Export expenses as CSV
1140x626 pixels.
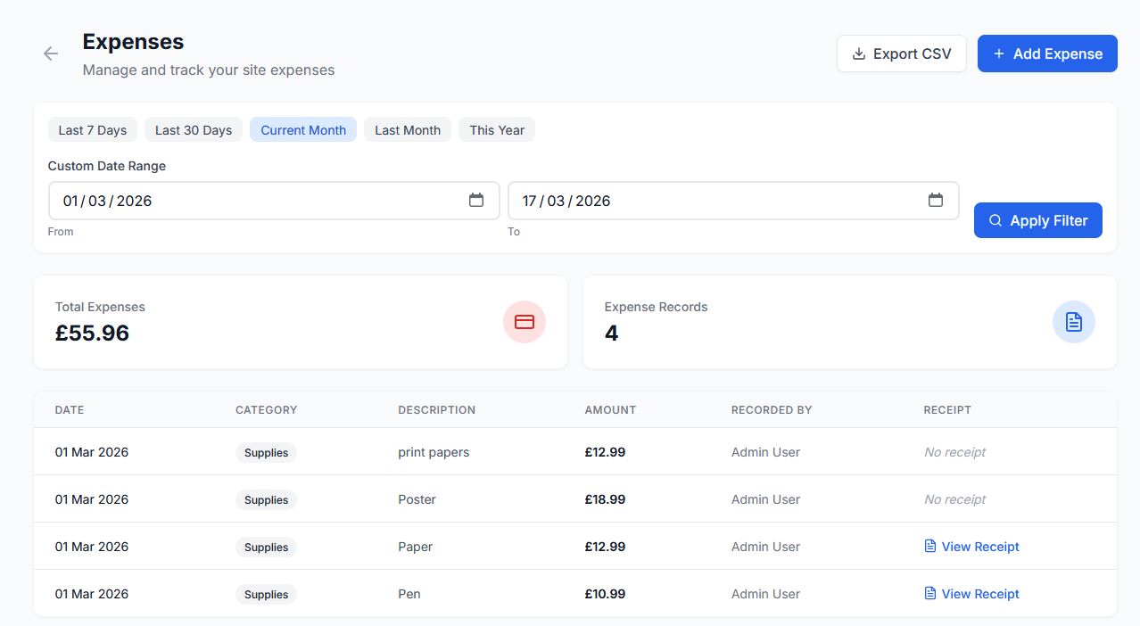(902, 54)
